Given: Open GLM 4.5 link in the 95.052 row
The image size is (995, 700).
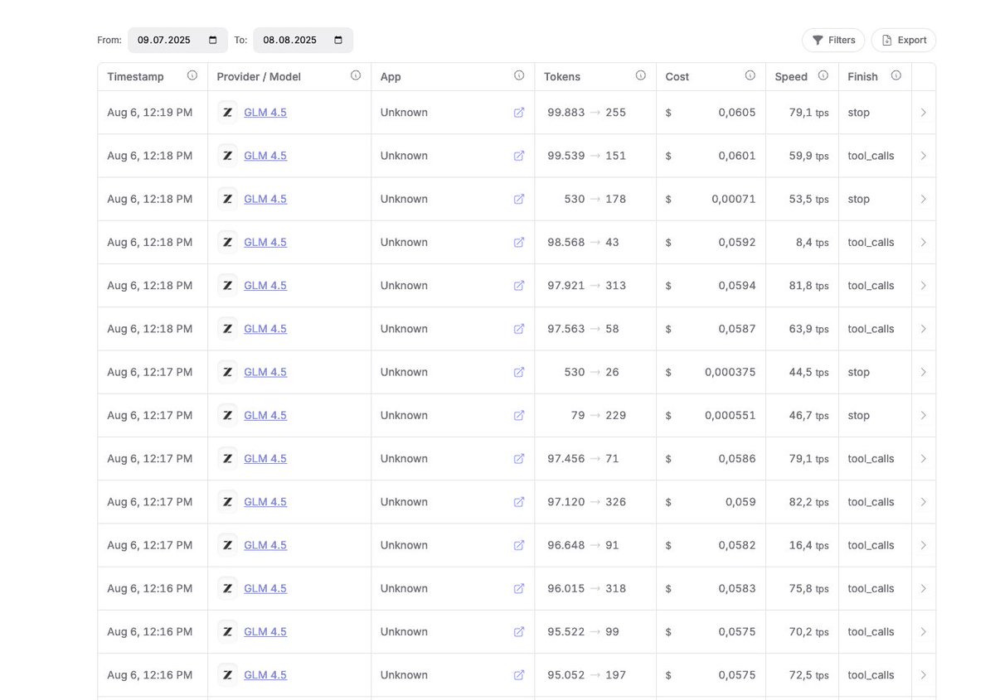Looking at the screenshot, I should (265, 675).
